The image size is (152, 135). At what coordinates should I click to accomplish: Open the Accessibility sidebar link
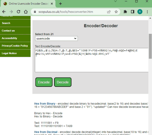tap(15, 38)
